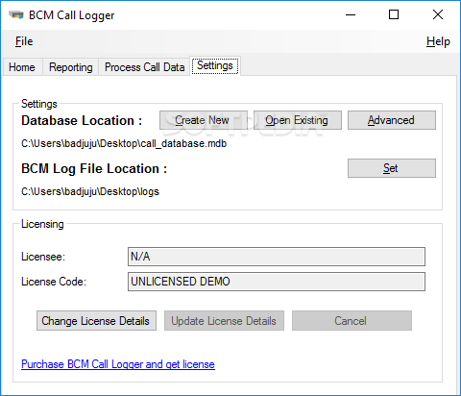Set the BCM log file location
The width and height of the screenshot is (461, 396).
point(392,168)
